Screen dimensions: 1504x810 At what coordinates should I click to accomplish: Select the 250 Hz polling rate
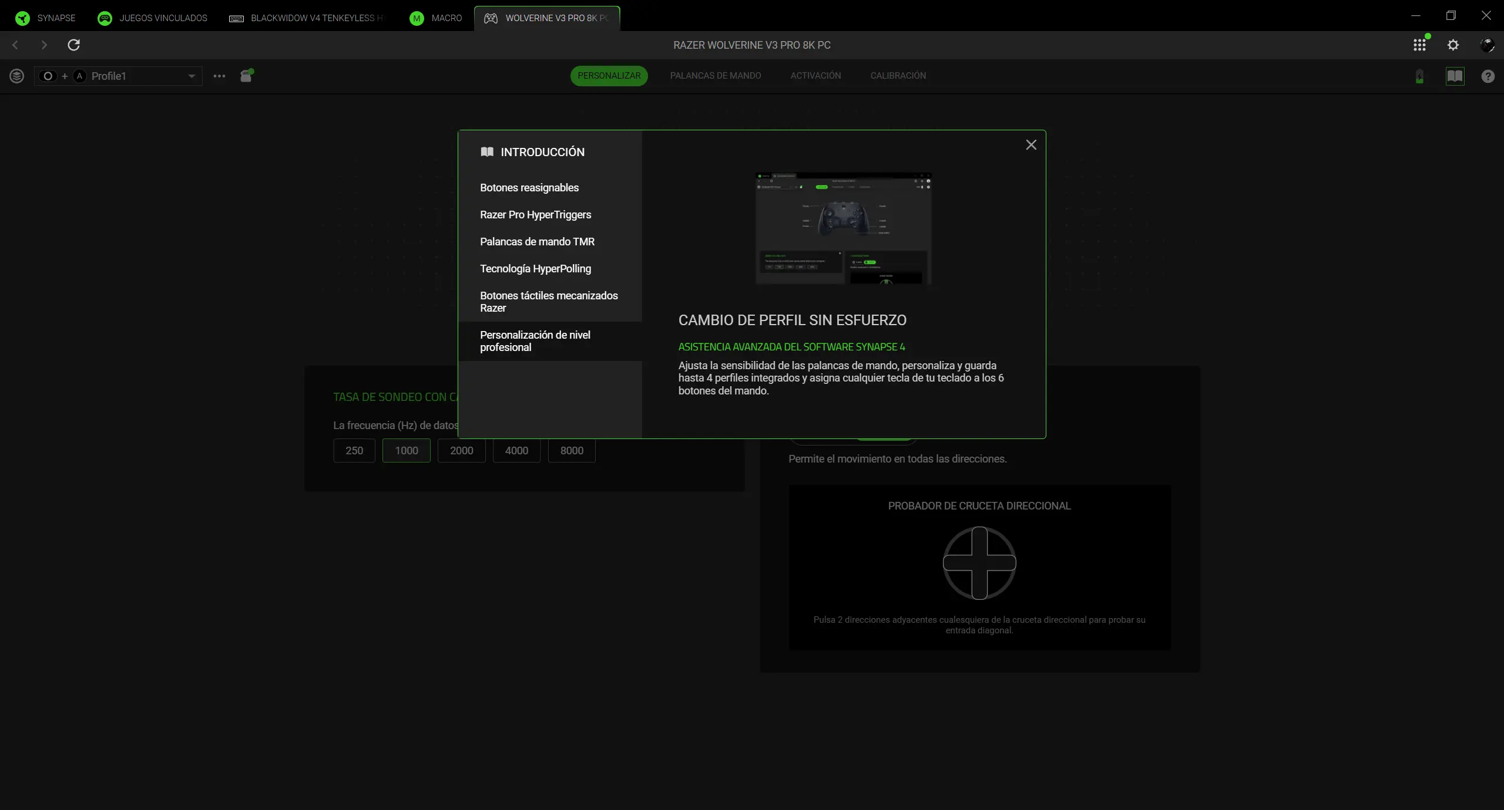pyautogui.click(x=354, y=451)
